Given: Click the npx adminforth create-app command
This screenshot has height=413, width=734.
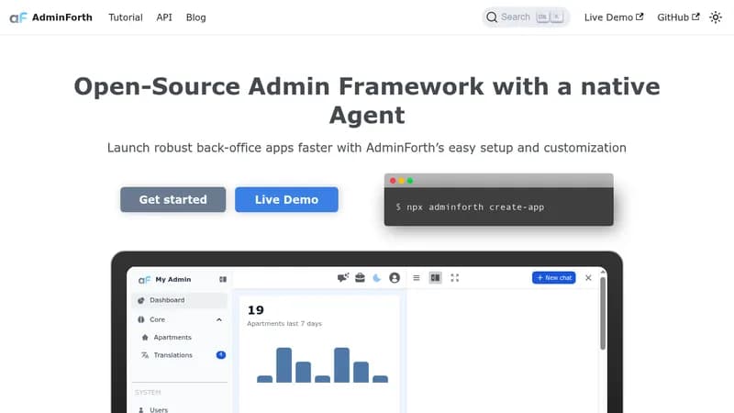Looking at the screenshot, I should pos(474,207).
